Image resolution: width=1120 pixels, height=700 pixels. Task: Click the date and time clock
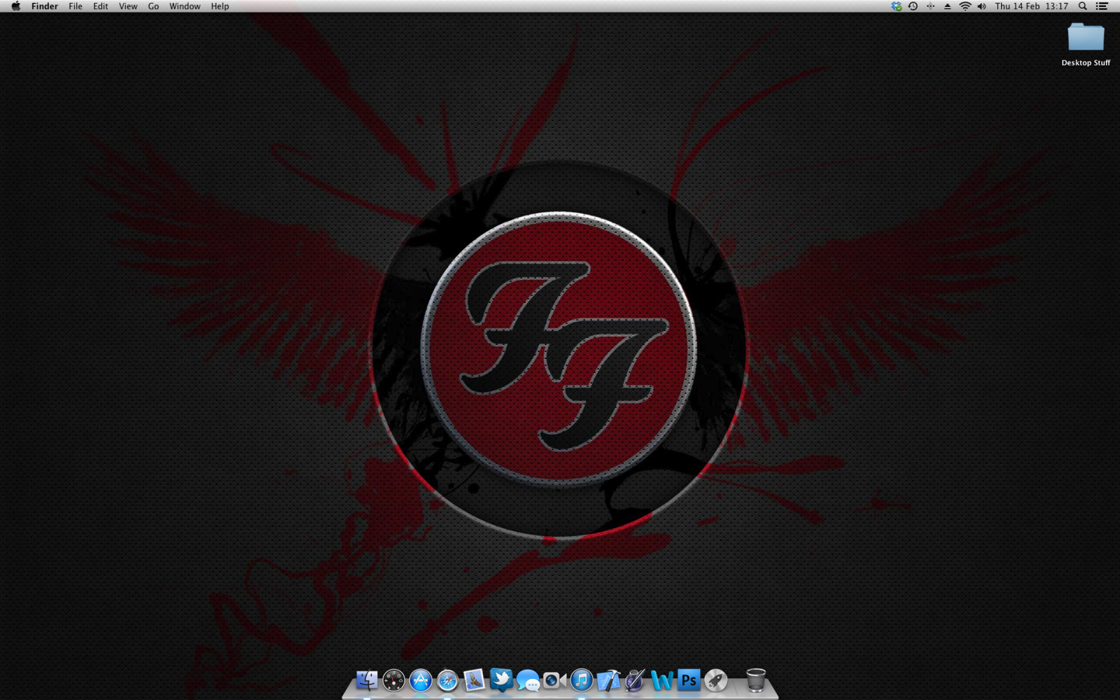(1032, 6)
